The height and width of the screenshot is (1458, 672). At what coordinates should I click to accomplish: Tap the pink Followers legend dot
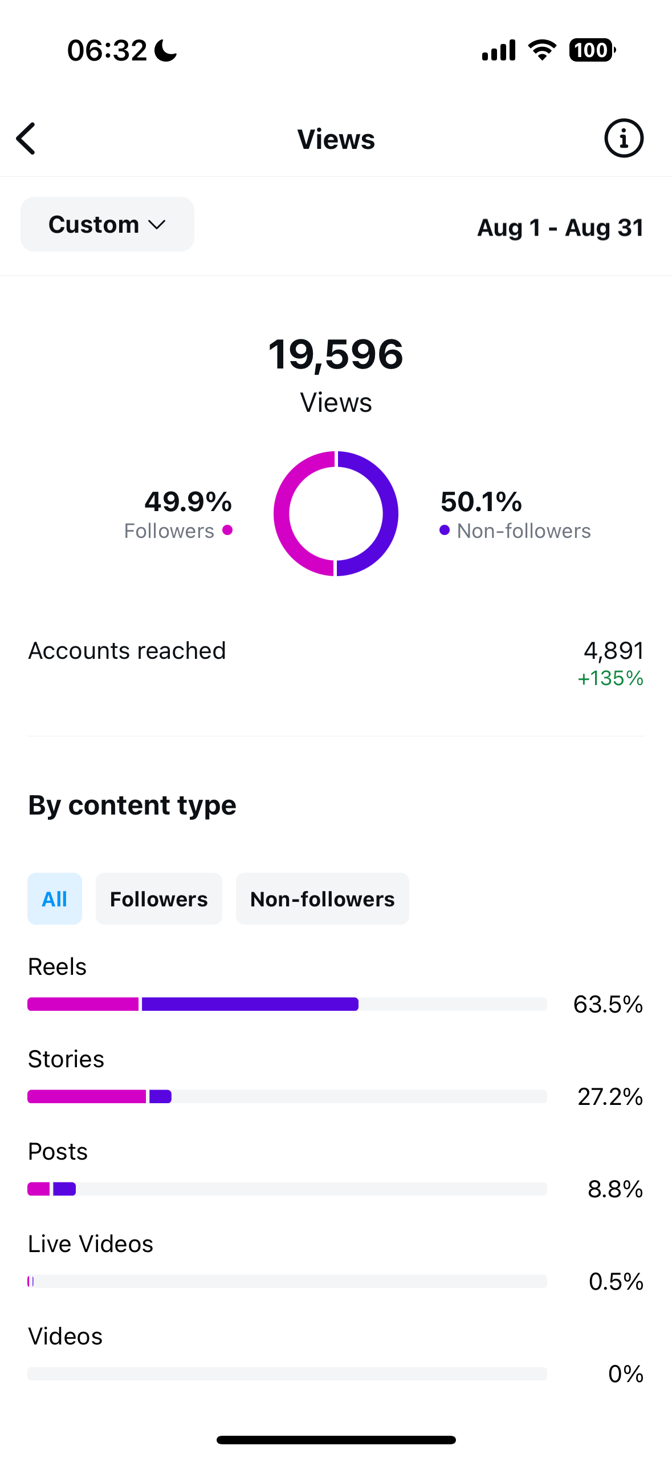click(x=227, y=530)
